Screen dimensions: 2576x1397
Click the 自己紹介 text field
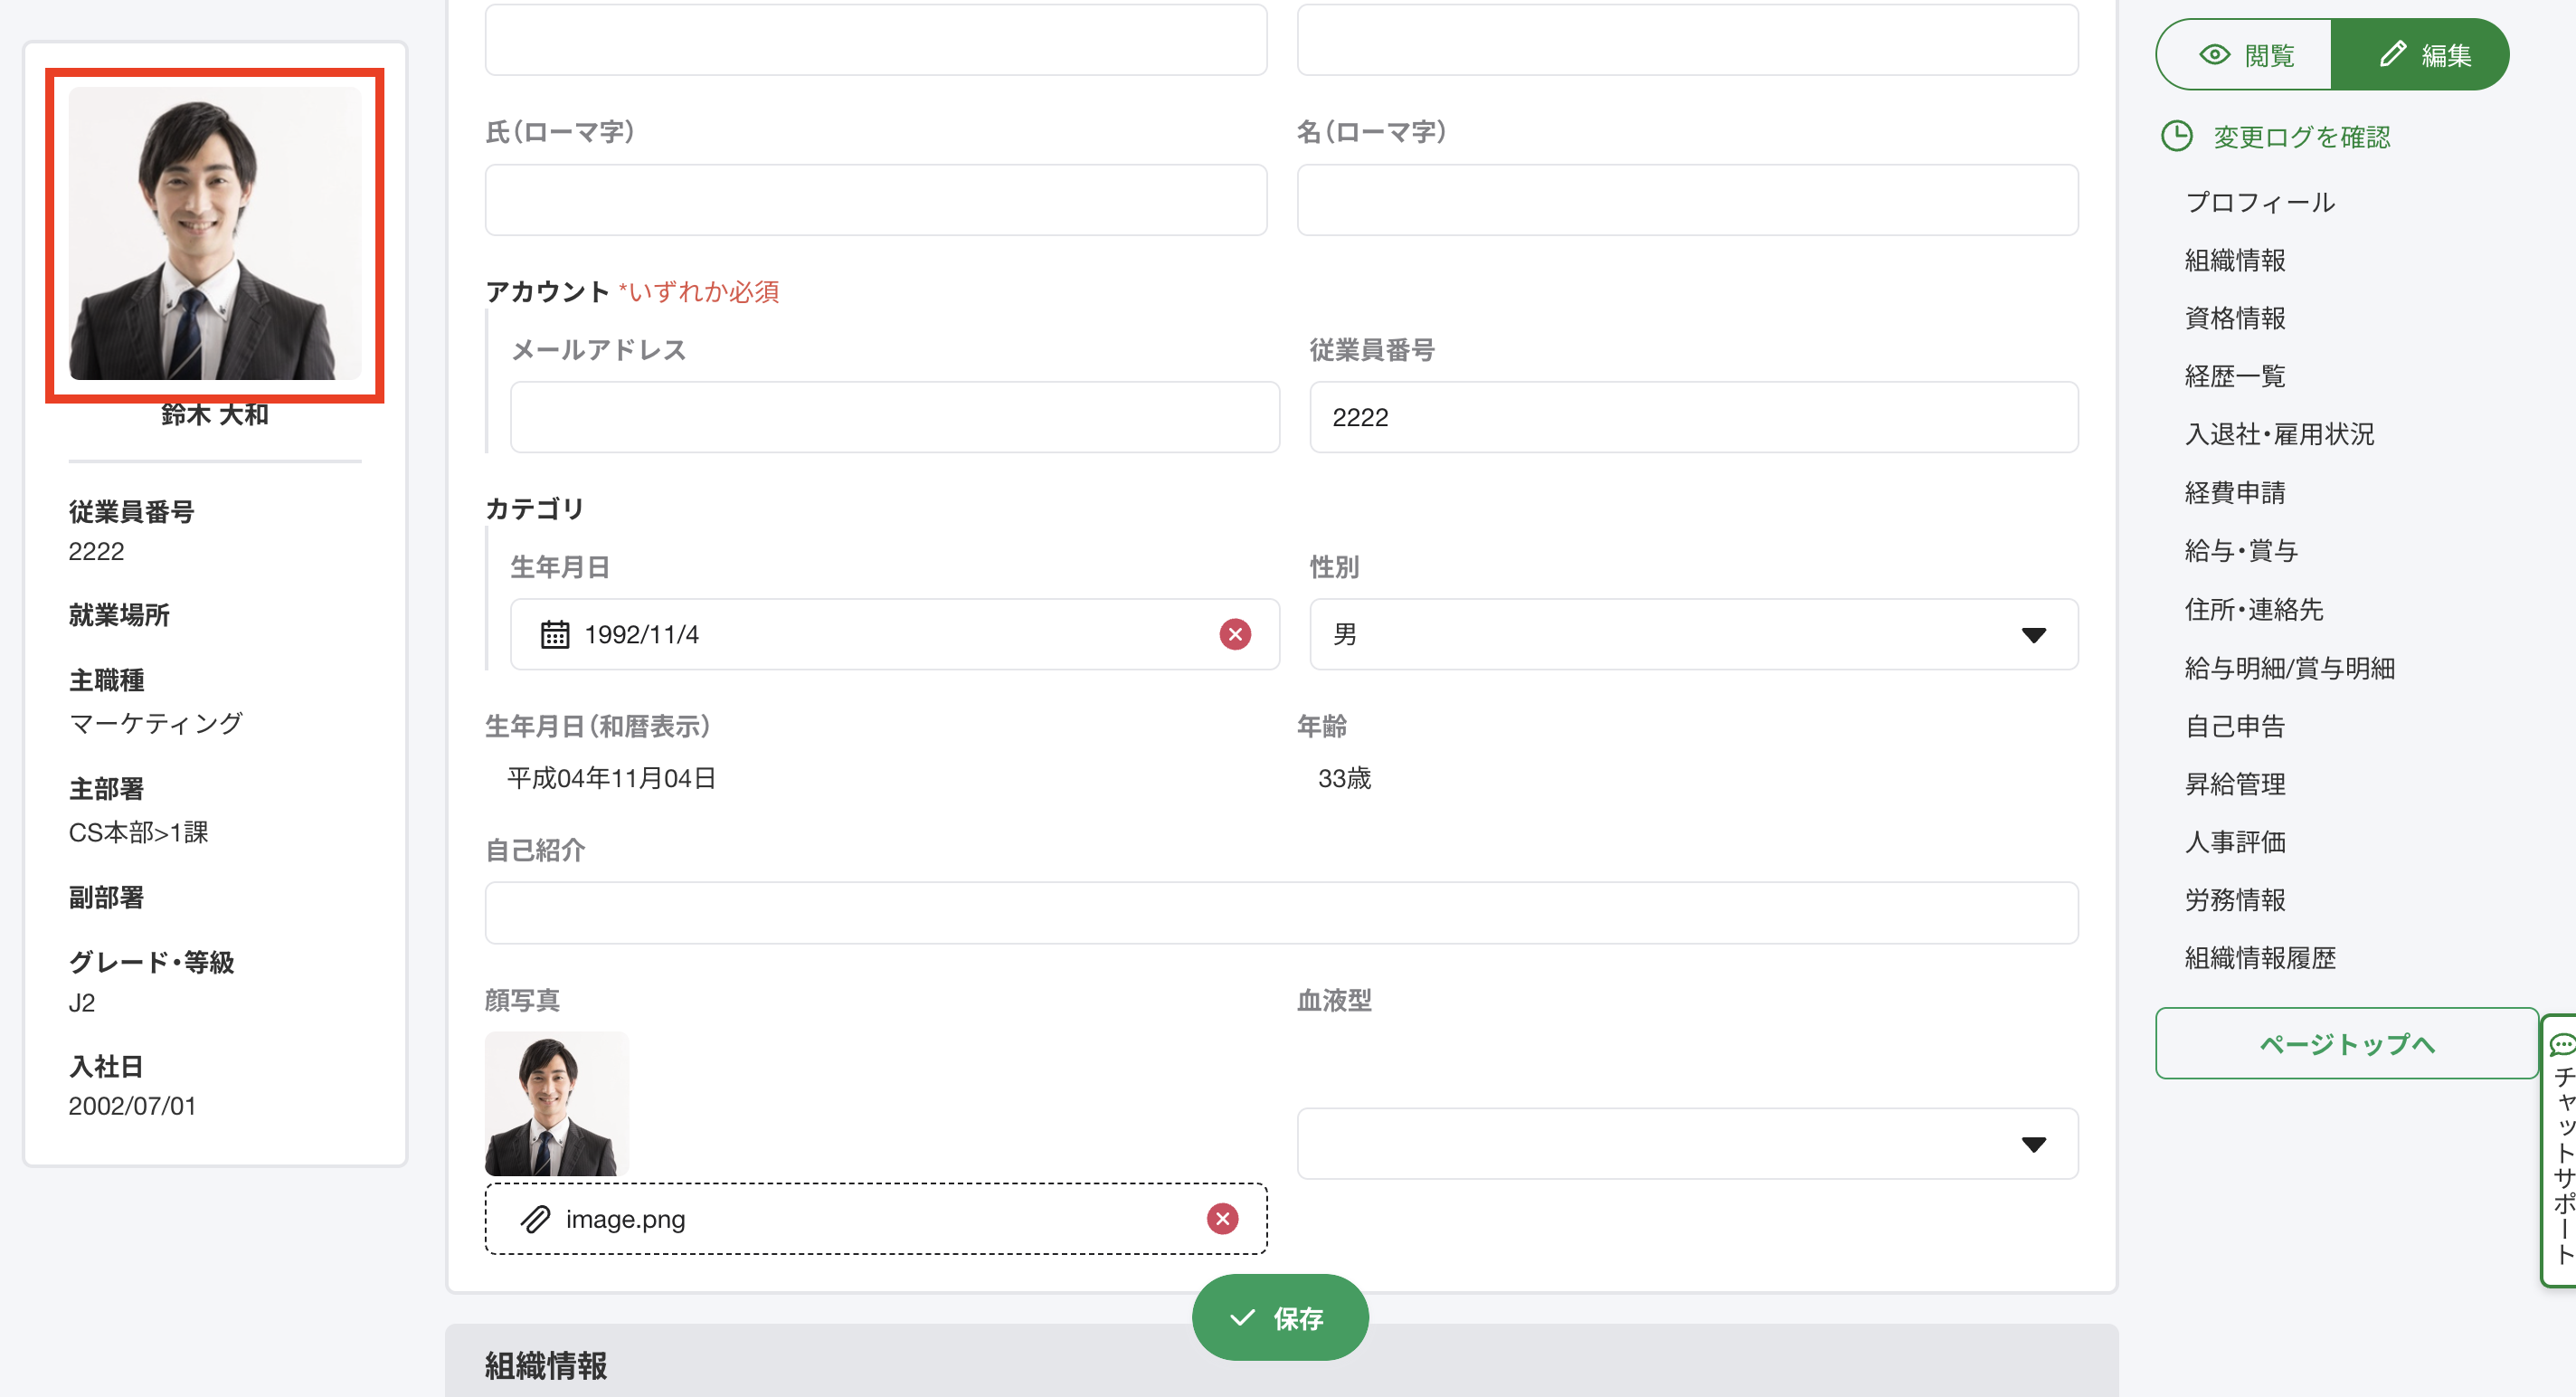tap(1280, 912)
